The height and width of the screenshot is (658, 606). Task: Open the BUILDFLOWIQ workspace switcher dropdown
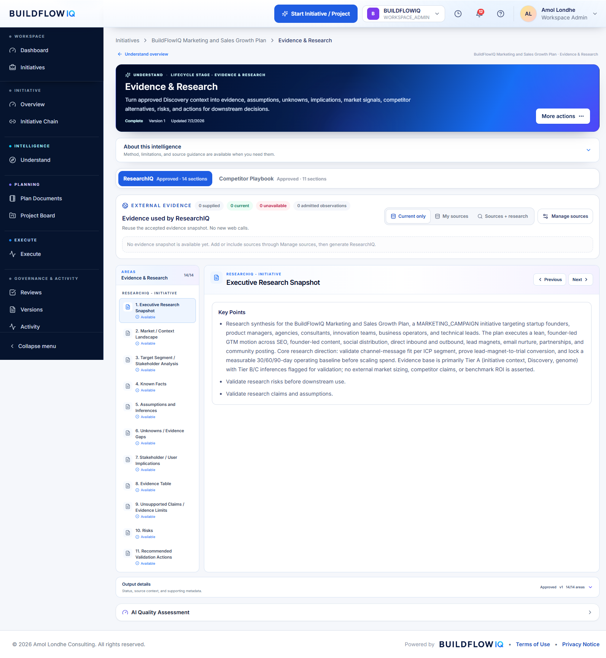click(x=404, y=14)
